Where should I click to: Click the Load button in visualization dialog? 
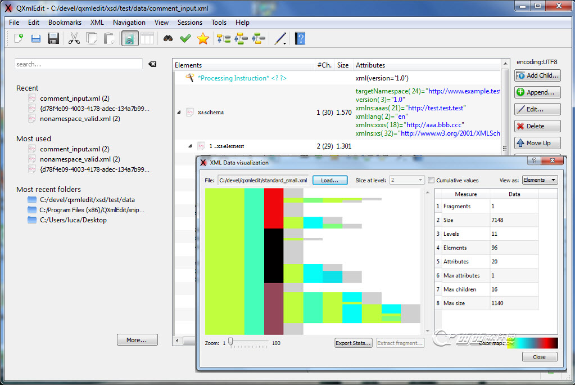point(330,180)
